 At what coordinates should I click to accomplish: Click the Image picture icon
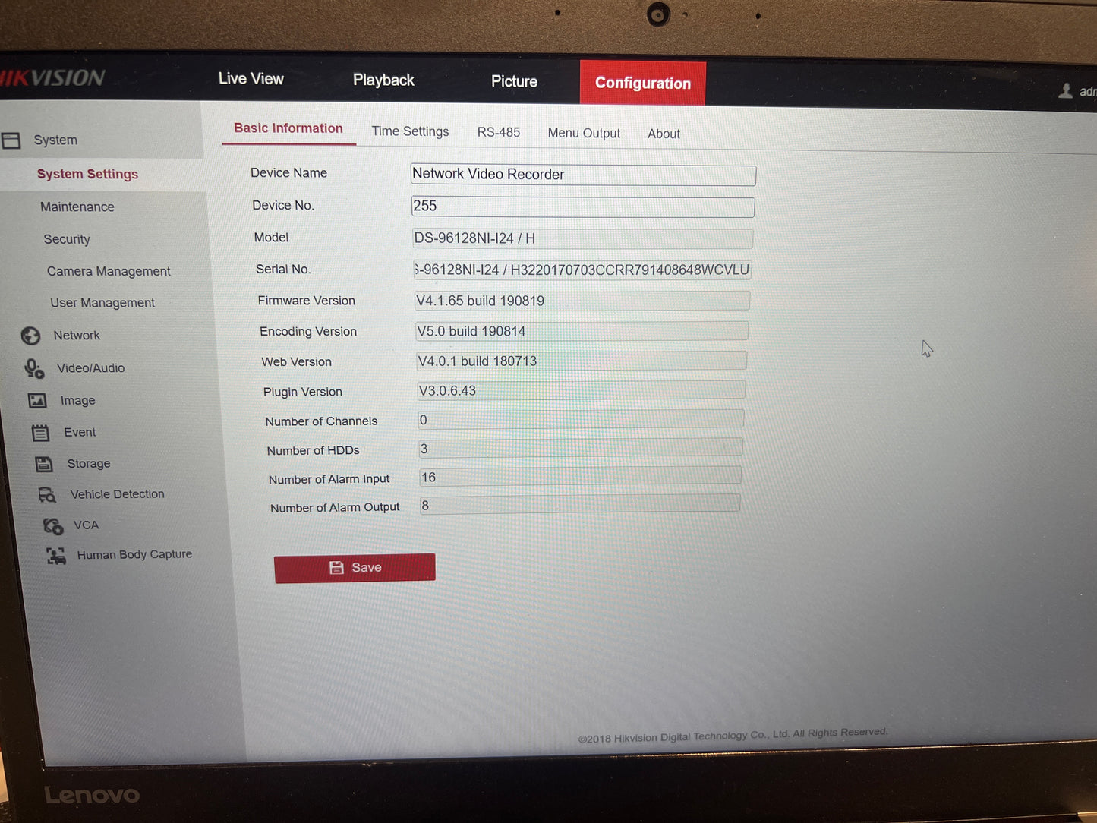pyautogui.click(x=37, y=400)
